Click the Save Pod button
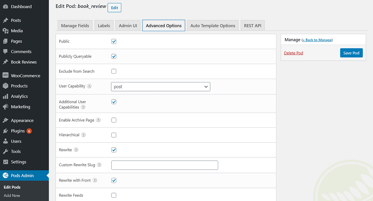Viewport: 373px width, 201px height. [x=351, y=53]
